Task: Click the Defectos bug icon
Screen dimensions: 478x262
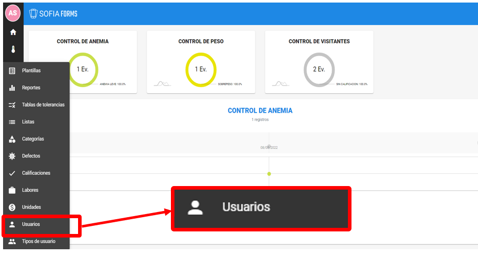Action: tap(12, 156)
